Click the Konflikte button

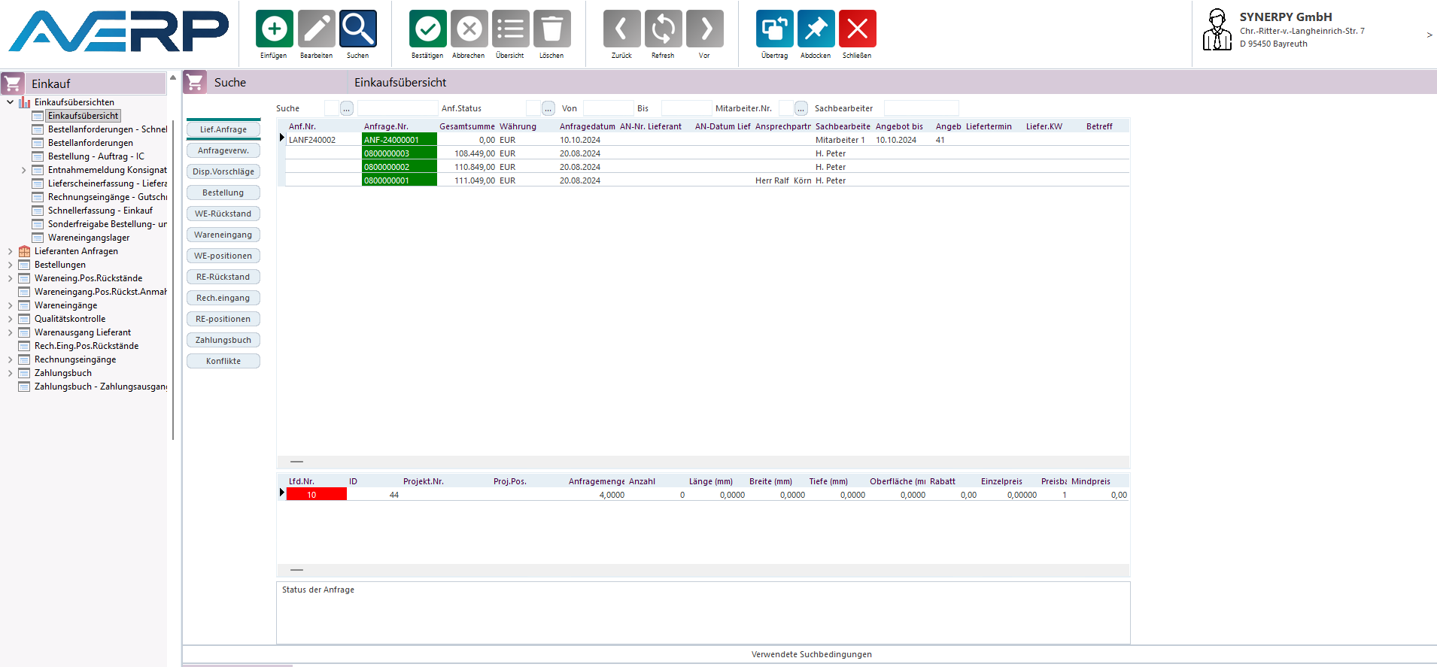(x=223, y=361)
